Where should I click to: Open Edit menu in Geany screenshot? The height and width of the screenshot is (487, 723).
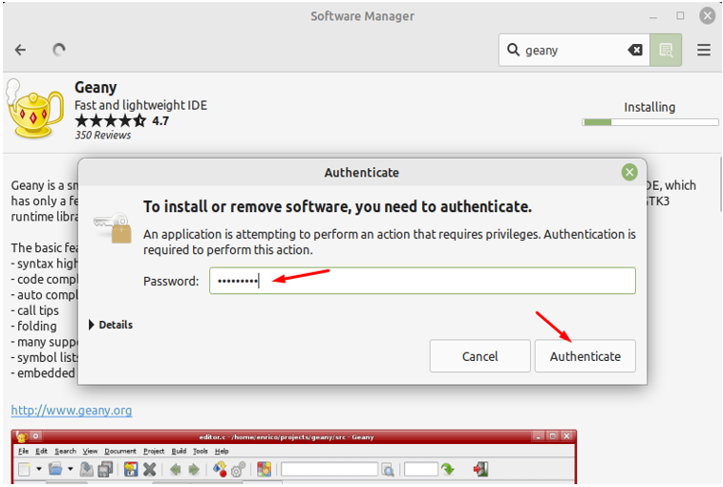[x=41, y=451]
